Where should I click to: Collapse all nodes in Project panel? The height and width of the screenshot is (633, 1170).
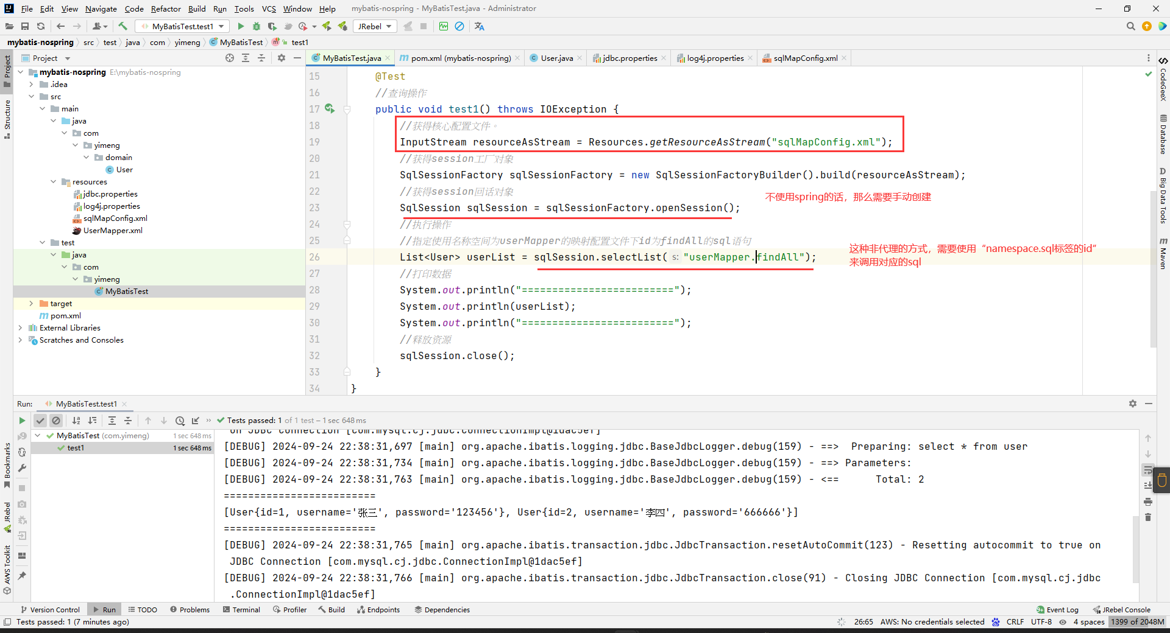(x=261, y=58)
